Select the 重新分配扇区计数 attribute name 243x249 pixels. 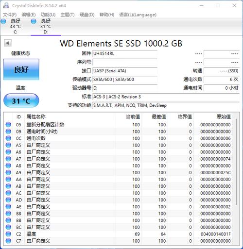point(45,125)
